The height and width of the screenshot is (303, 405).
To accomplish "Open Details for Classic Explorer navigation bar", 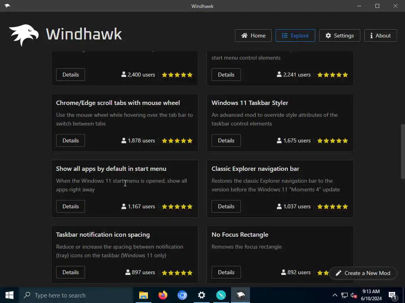I will [226, 206].
